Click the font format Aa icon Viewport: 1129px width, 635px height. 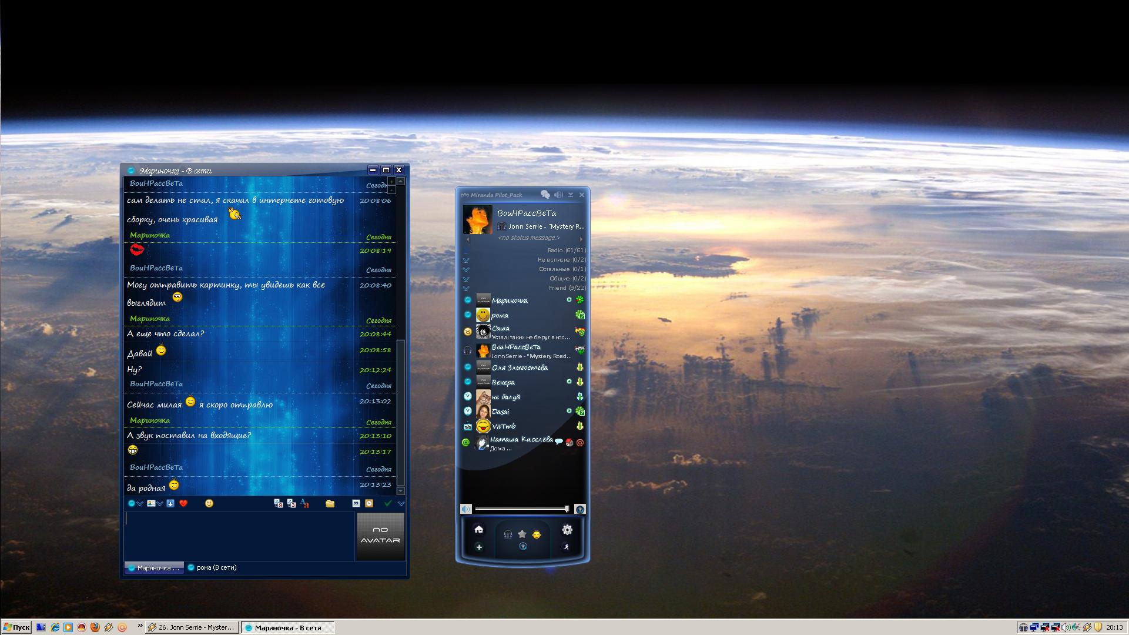pyautogui.click(x=304, y=503)
